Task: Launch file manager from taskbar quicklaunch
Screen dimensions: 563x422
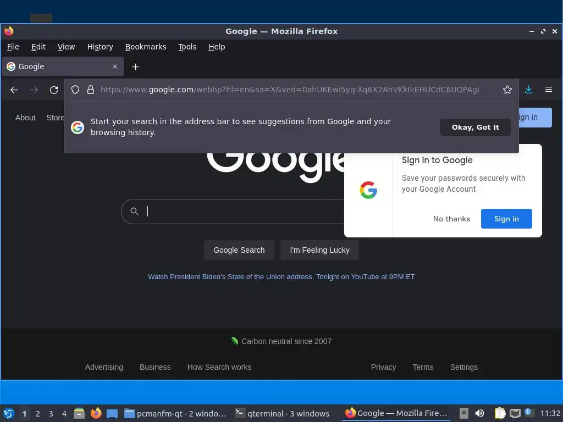Action: (79, 413)
